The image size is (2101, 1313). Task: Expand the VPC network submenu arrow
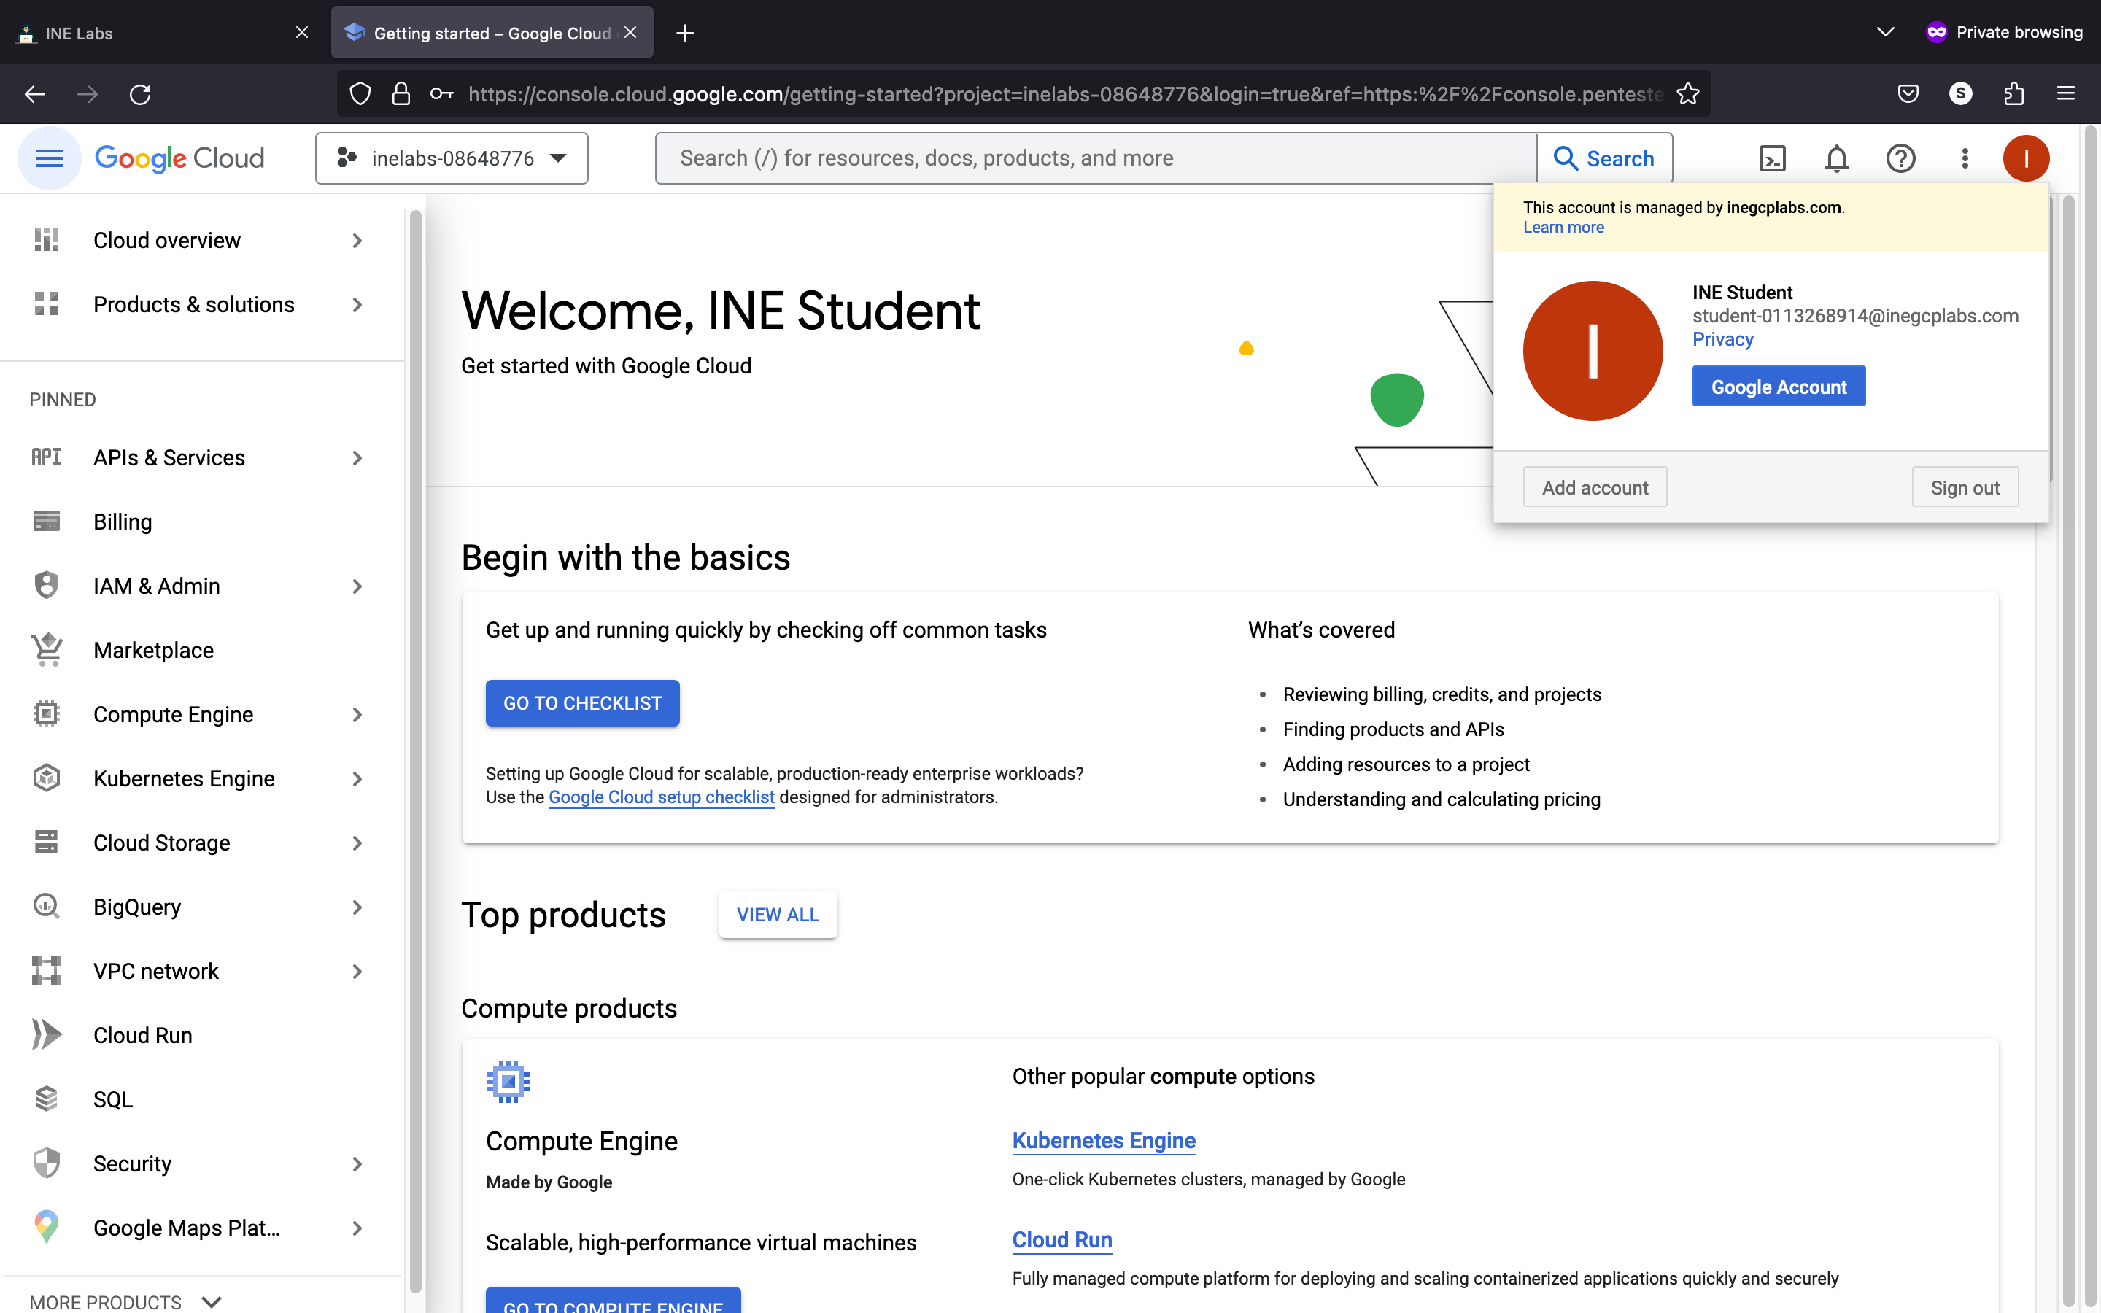(x=357, y=972)
